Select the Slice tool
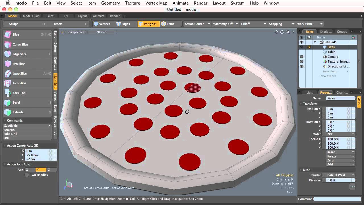The image size is (364, 205). click(28, 34)
